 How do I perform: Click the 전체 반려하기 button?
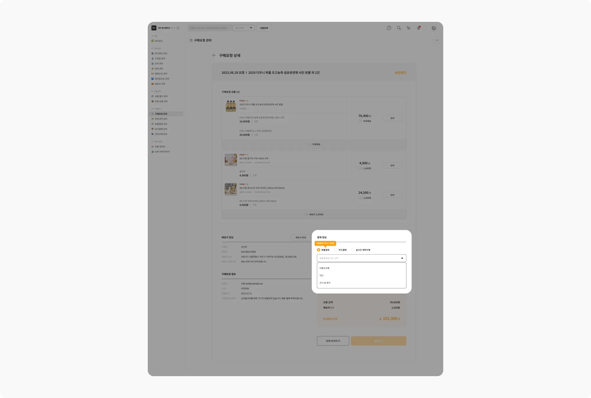click(333, 341)
